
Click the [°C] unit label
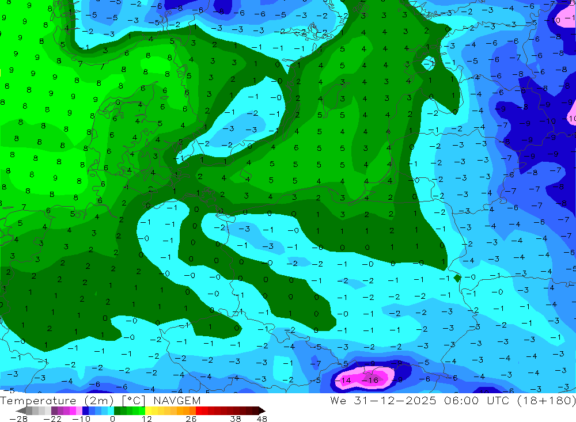134,401
